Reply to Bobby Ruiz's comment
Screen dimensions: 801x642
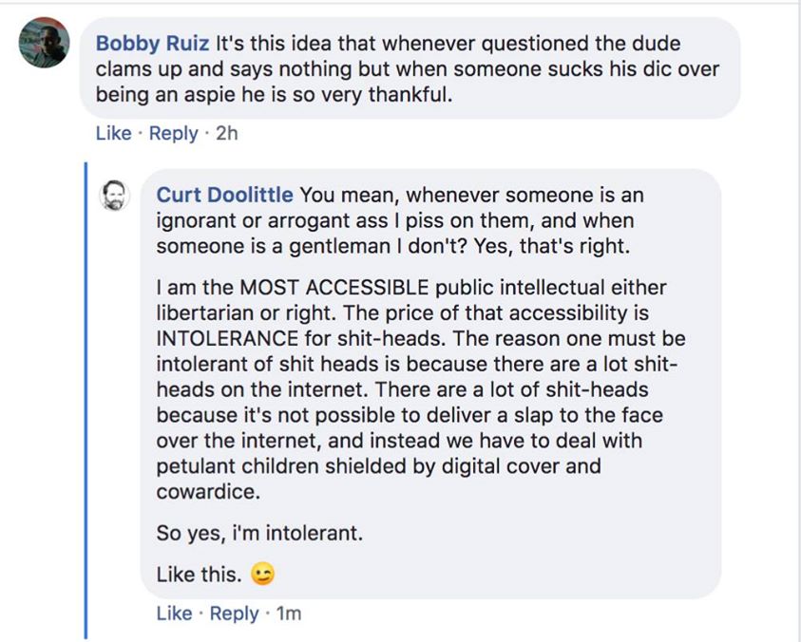[174, 133]
